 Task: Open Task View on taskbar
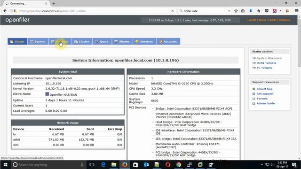pyautogui.click(x=92, y=165)
